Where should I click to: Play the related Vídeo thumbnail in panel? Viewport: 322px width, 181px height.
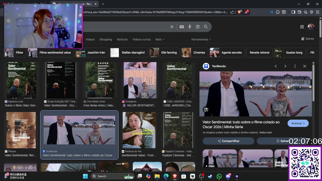tap(220, 158)
